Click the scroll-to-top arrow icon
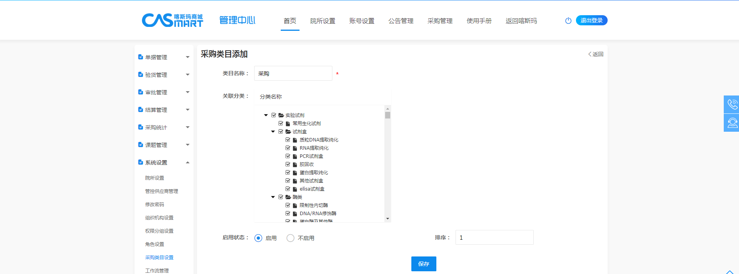The image size is (739, 274). [730, 272]
